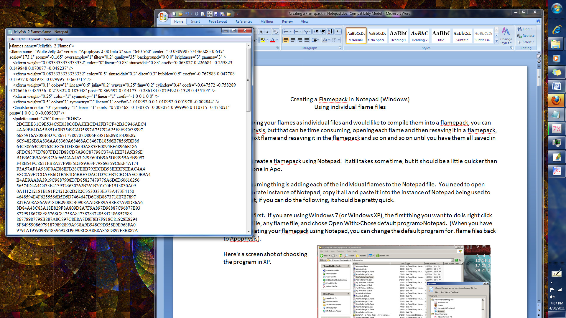Image resolution: width=566 pixels, height=318 pixels.
Task: Toggle Align Text Right
Action: point(300,40)
